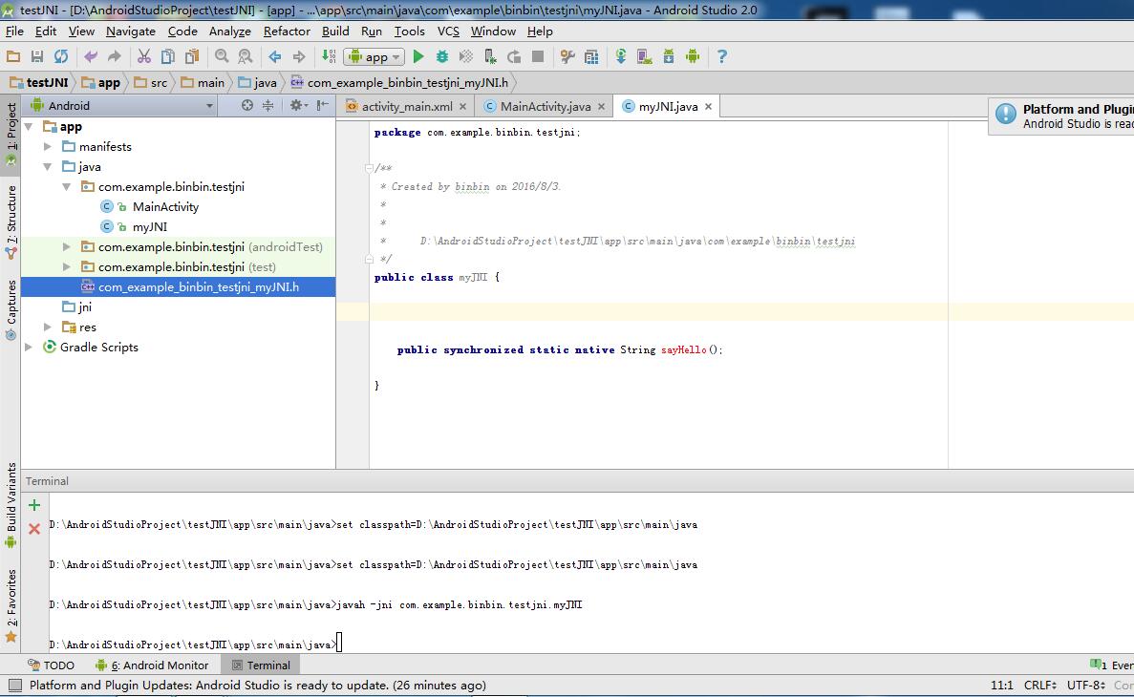Open Project panel gear settings menu
The height and width of the screenshot is (697, 1134).
click(x=298, y=106)
